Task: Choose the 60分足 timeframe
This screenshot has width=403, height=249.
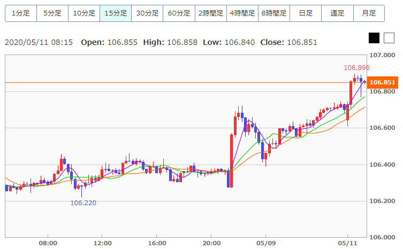Action: pyautogui.click(x=179, y=13)
